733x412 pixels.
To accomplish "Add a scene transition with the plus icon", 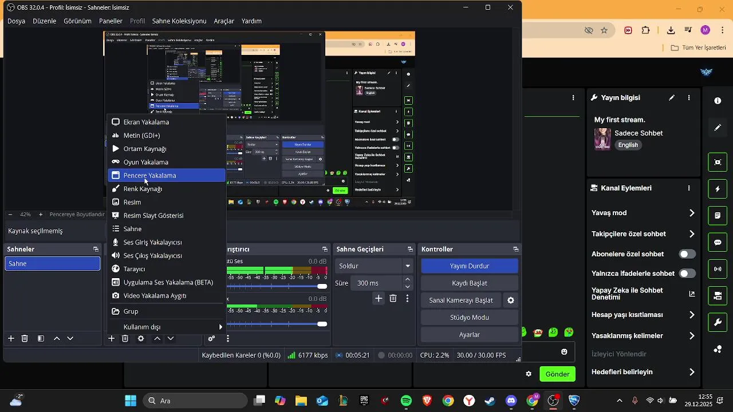I will click(x=379, y=299).
